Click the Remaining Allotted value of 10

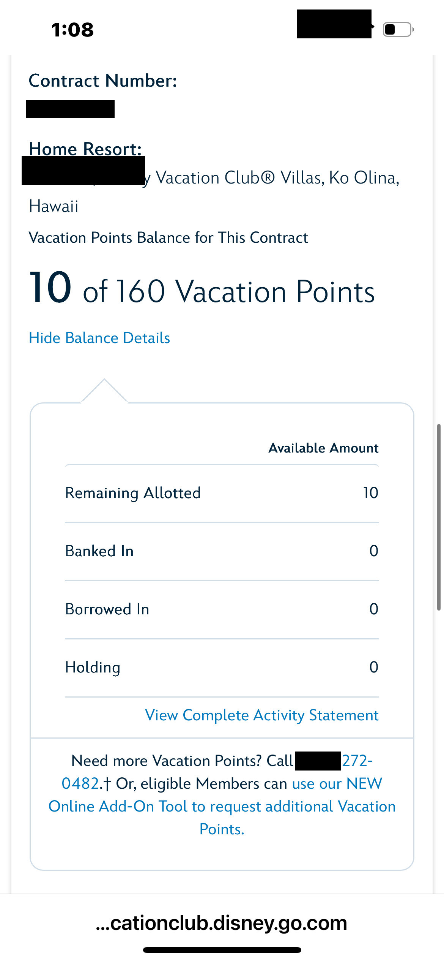click(370, 493)
